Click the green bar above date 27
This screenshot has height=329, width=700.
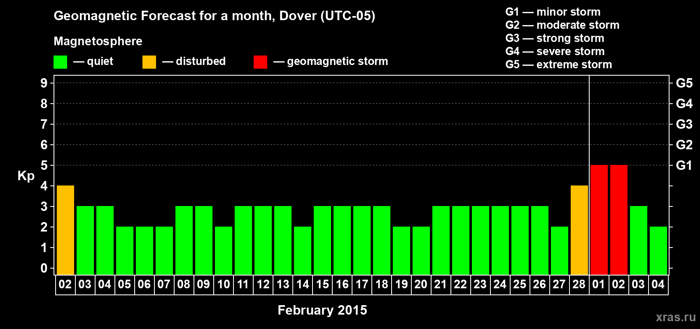tap(560, 250)
